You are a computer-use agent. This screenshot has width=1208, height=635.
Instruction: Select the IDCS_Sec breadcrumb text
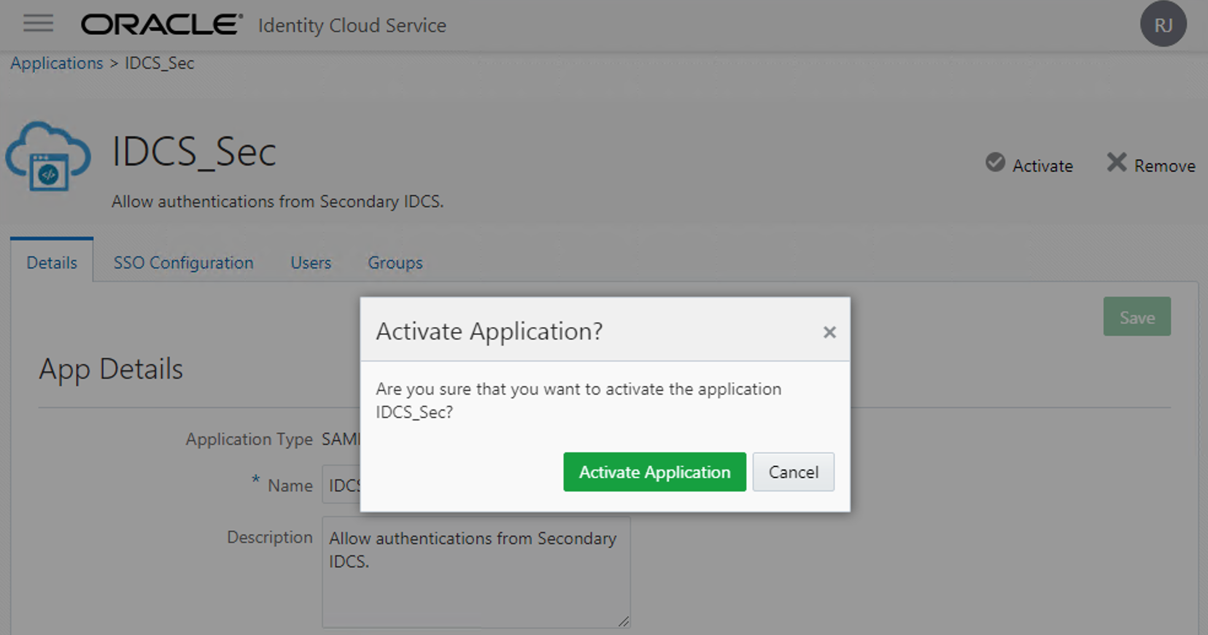(160, 63)
